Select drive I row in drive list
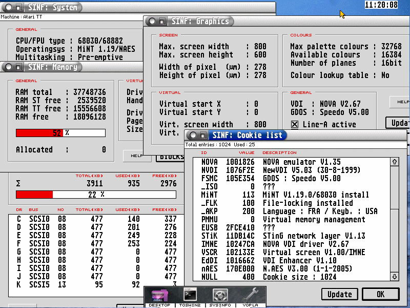Screen dimensions: 410x308 (96, 268)
